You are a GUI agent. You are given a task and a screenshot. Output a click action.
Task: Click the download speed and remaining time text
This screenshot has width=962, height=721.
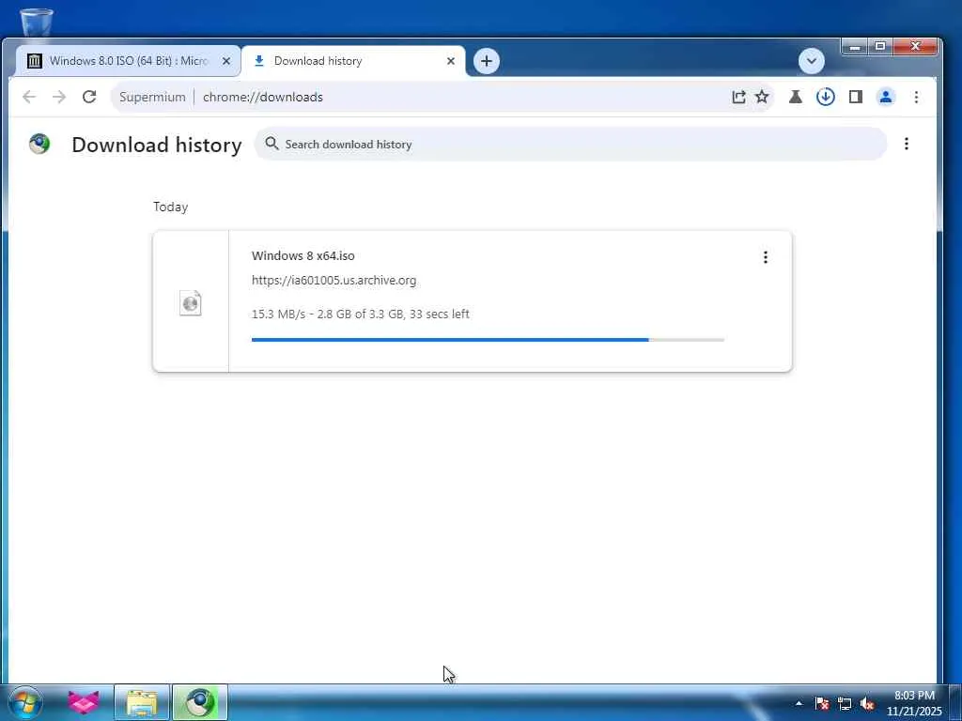[x=360, y=314]
